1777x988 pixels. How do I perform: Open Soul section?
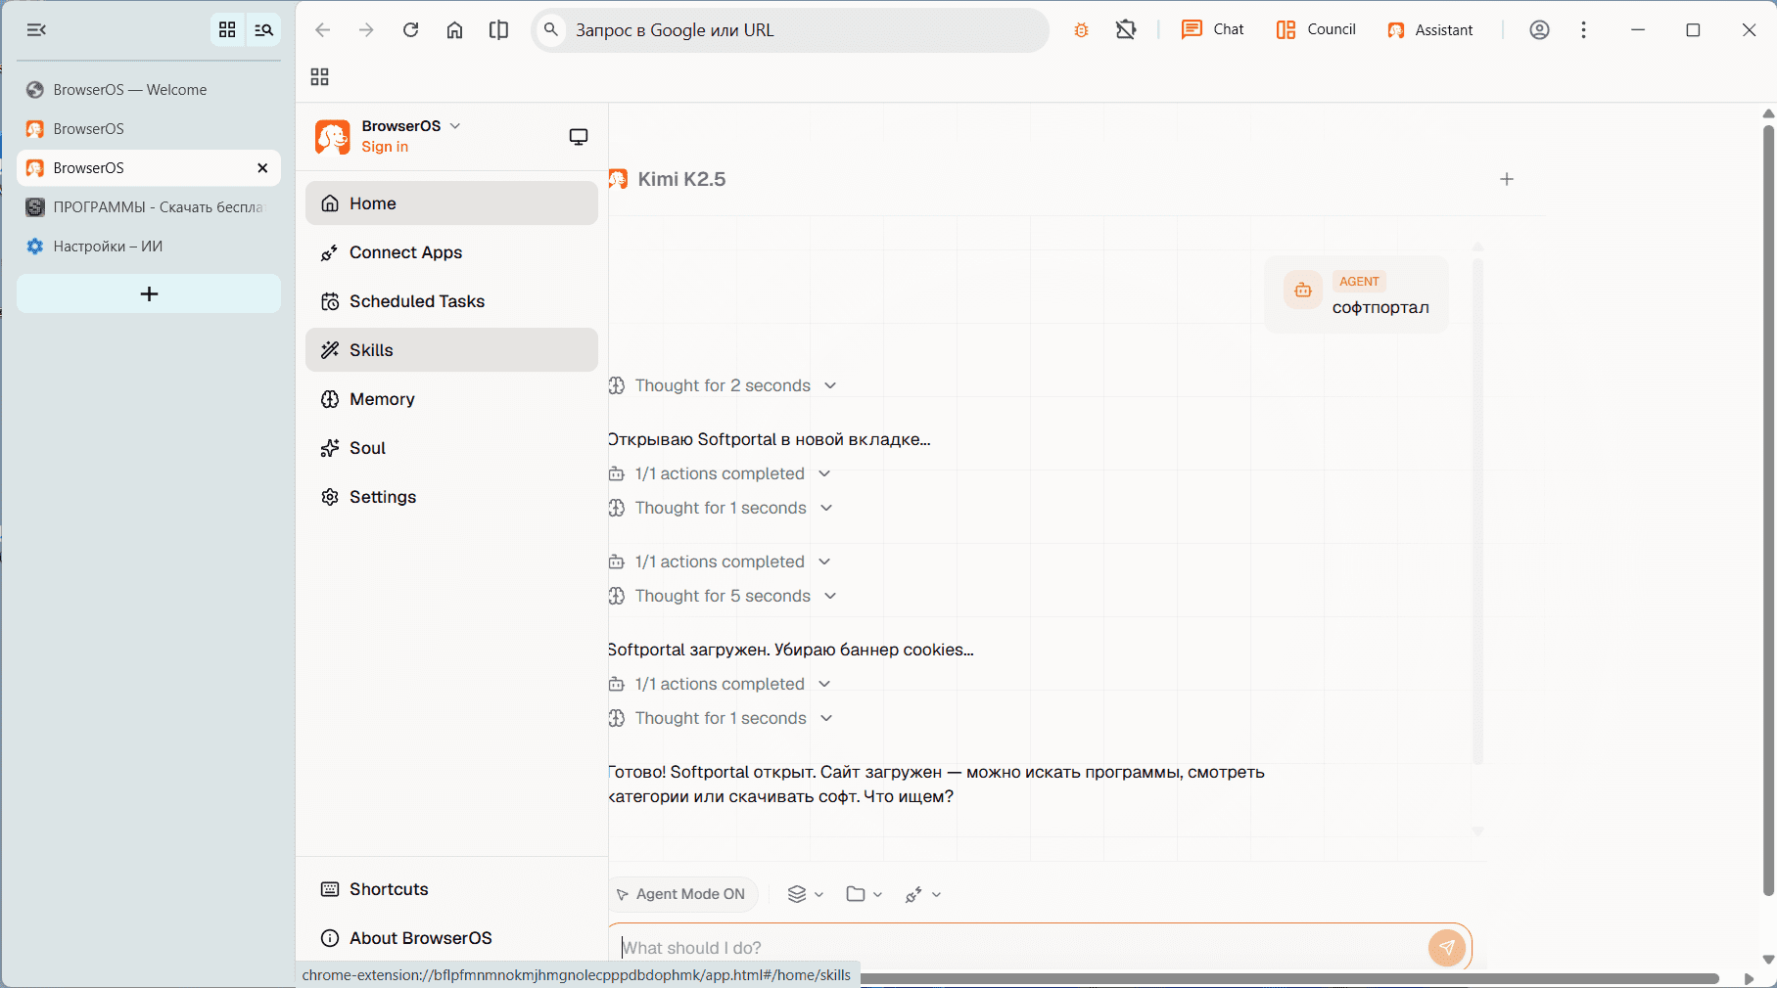coord(451,448)
